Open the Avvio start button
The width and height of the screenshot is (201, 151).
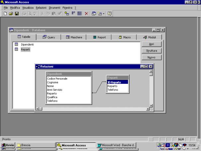[8, 145]
